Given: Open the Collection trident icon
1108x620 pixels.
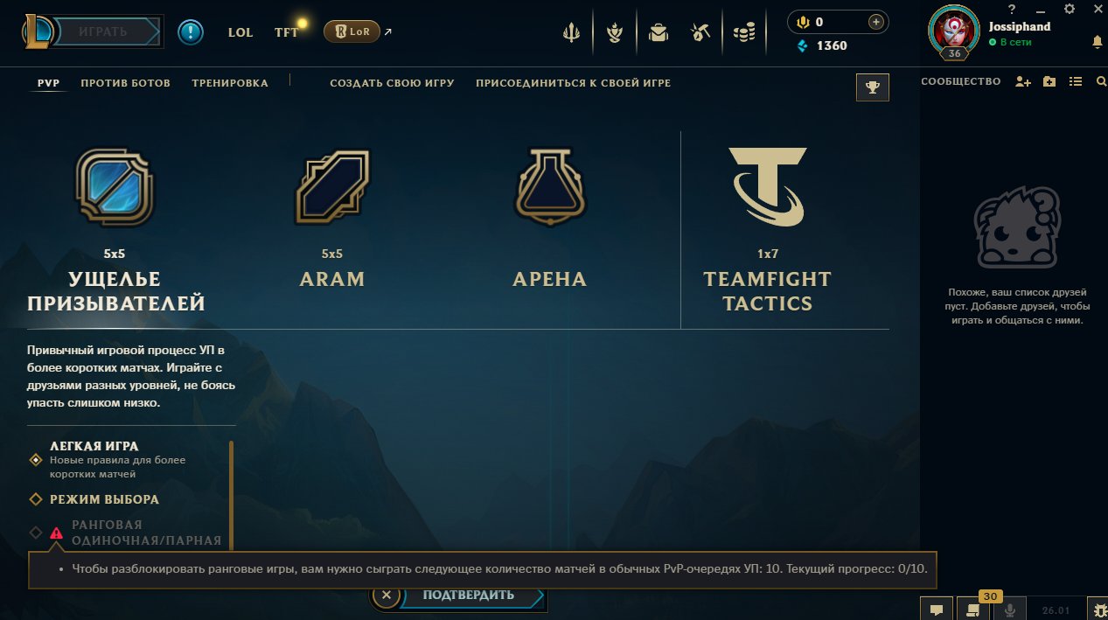Looking at the screenshot, I should [x=571, y=33].
